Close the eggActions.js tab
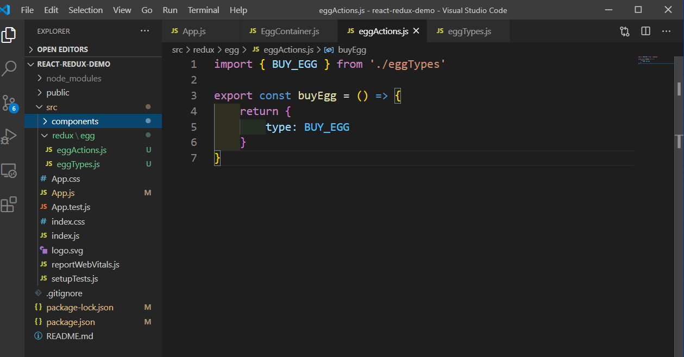The width and height of the screenshot is (684, 357). pos(416,31)
